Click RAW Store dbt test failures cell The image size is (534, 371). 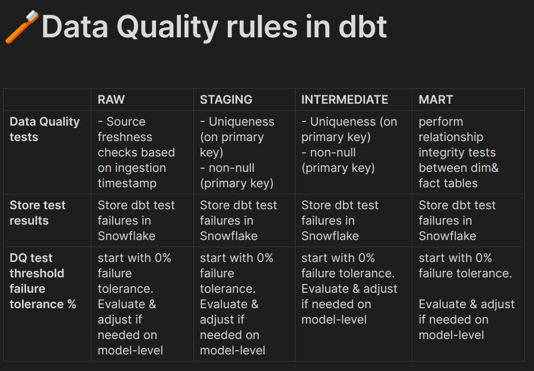click(x=142, y=220)
